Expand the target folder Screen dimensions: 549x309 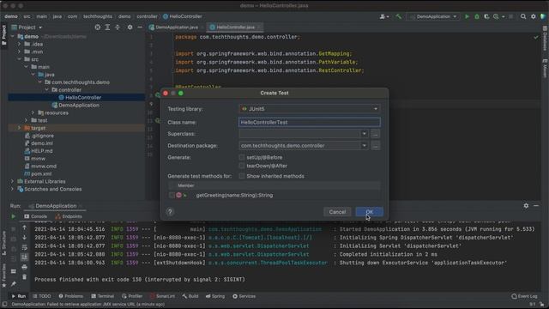point(19,128)
